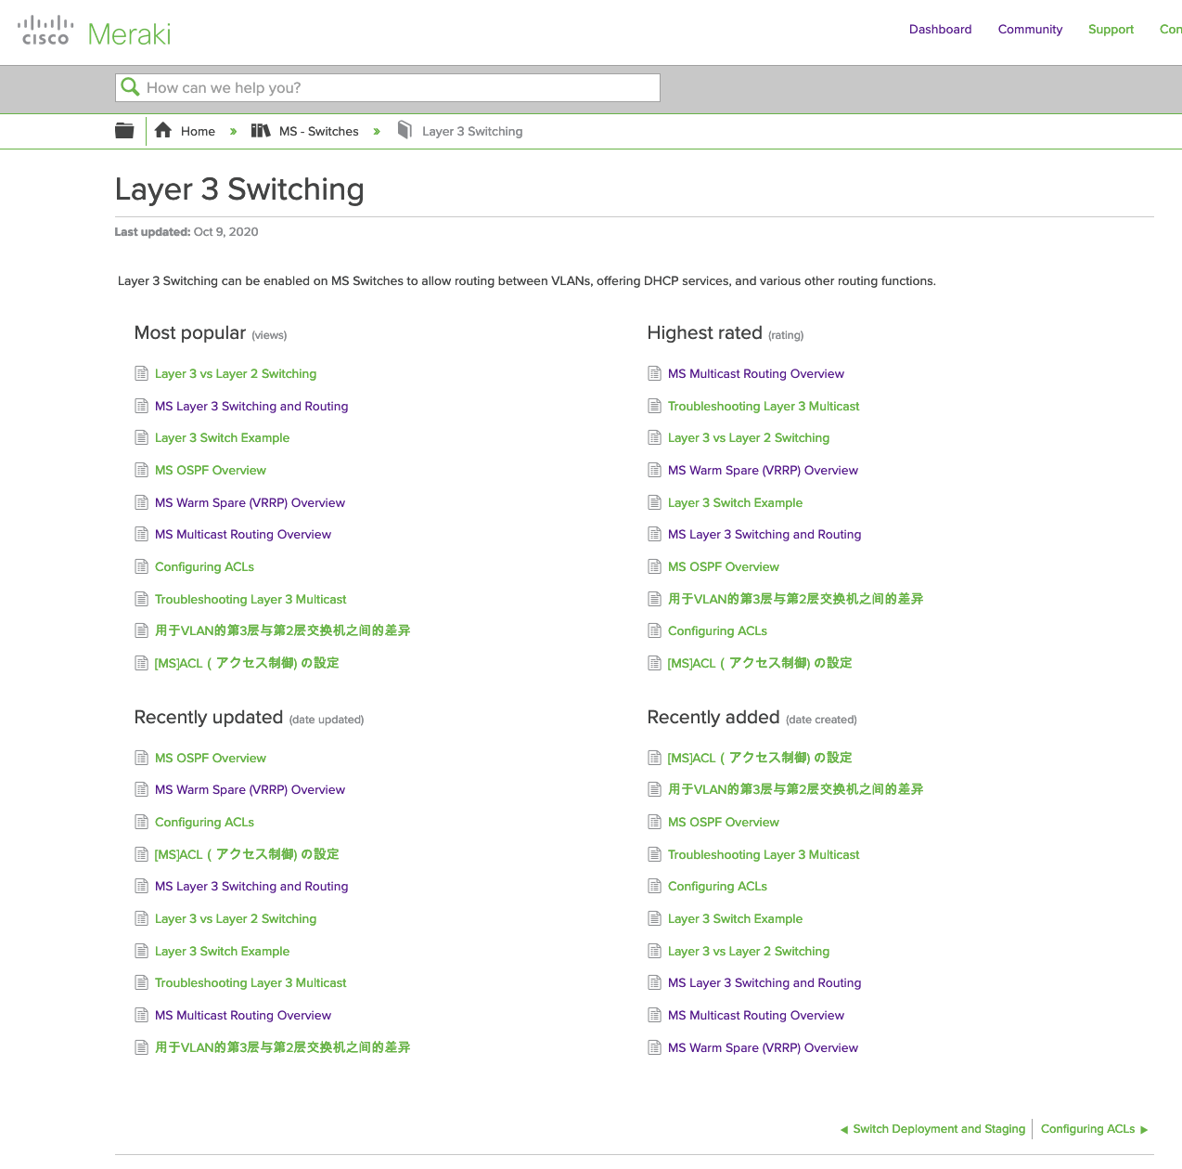Click the search magnifier icon

pos(130,86)
